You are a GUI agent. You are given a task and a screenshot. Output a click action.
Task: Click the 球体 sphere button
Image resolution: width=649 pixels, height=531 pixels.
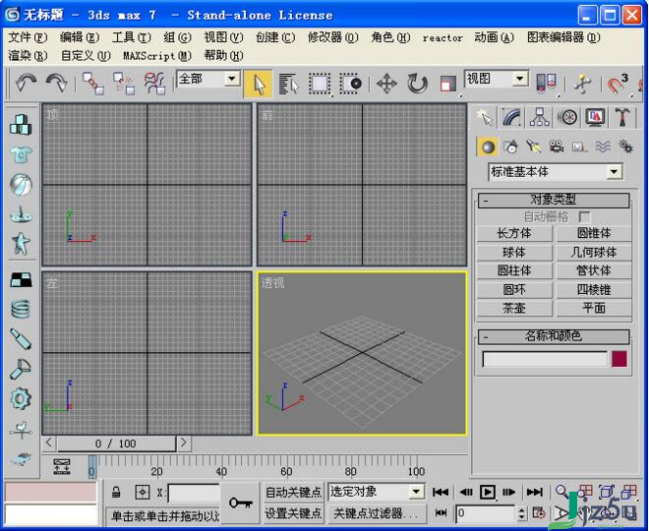514,252
